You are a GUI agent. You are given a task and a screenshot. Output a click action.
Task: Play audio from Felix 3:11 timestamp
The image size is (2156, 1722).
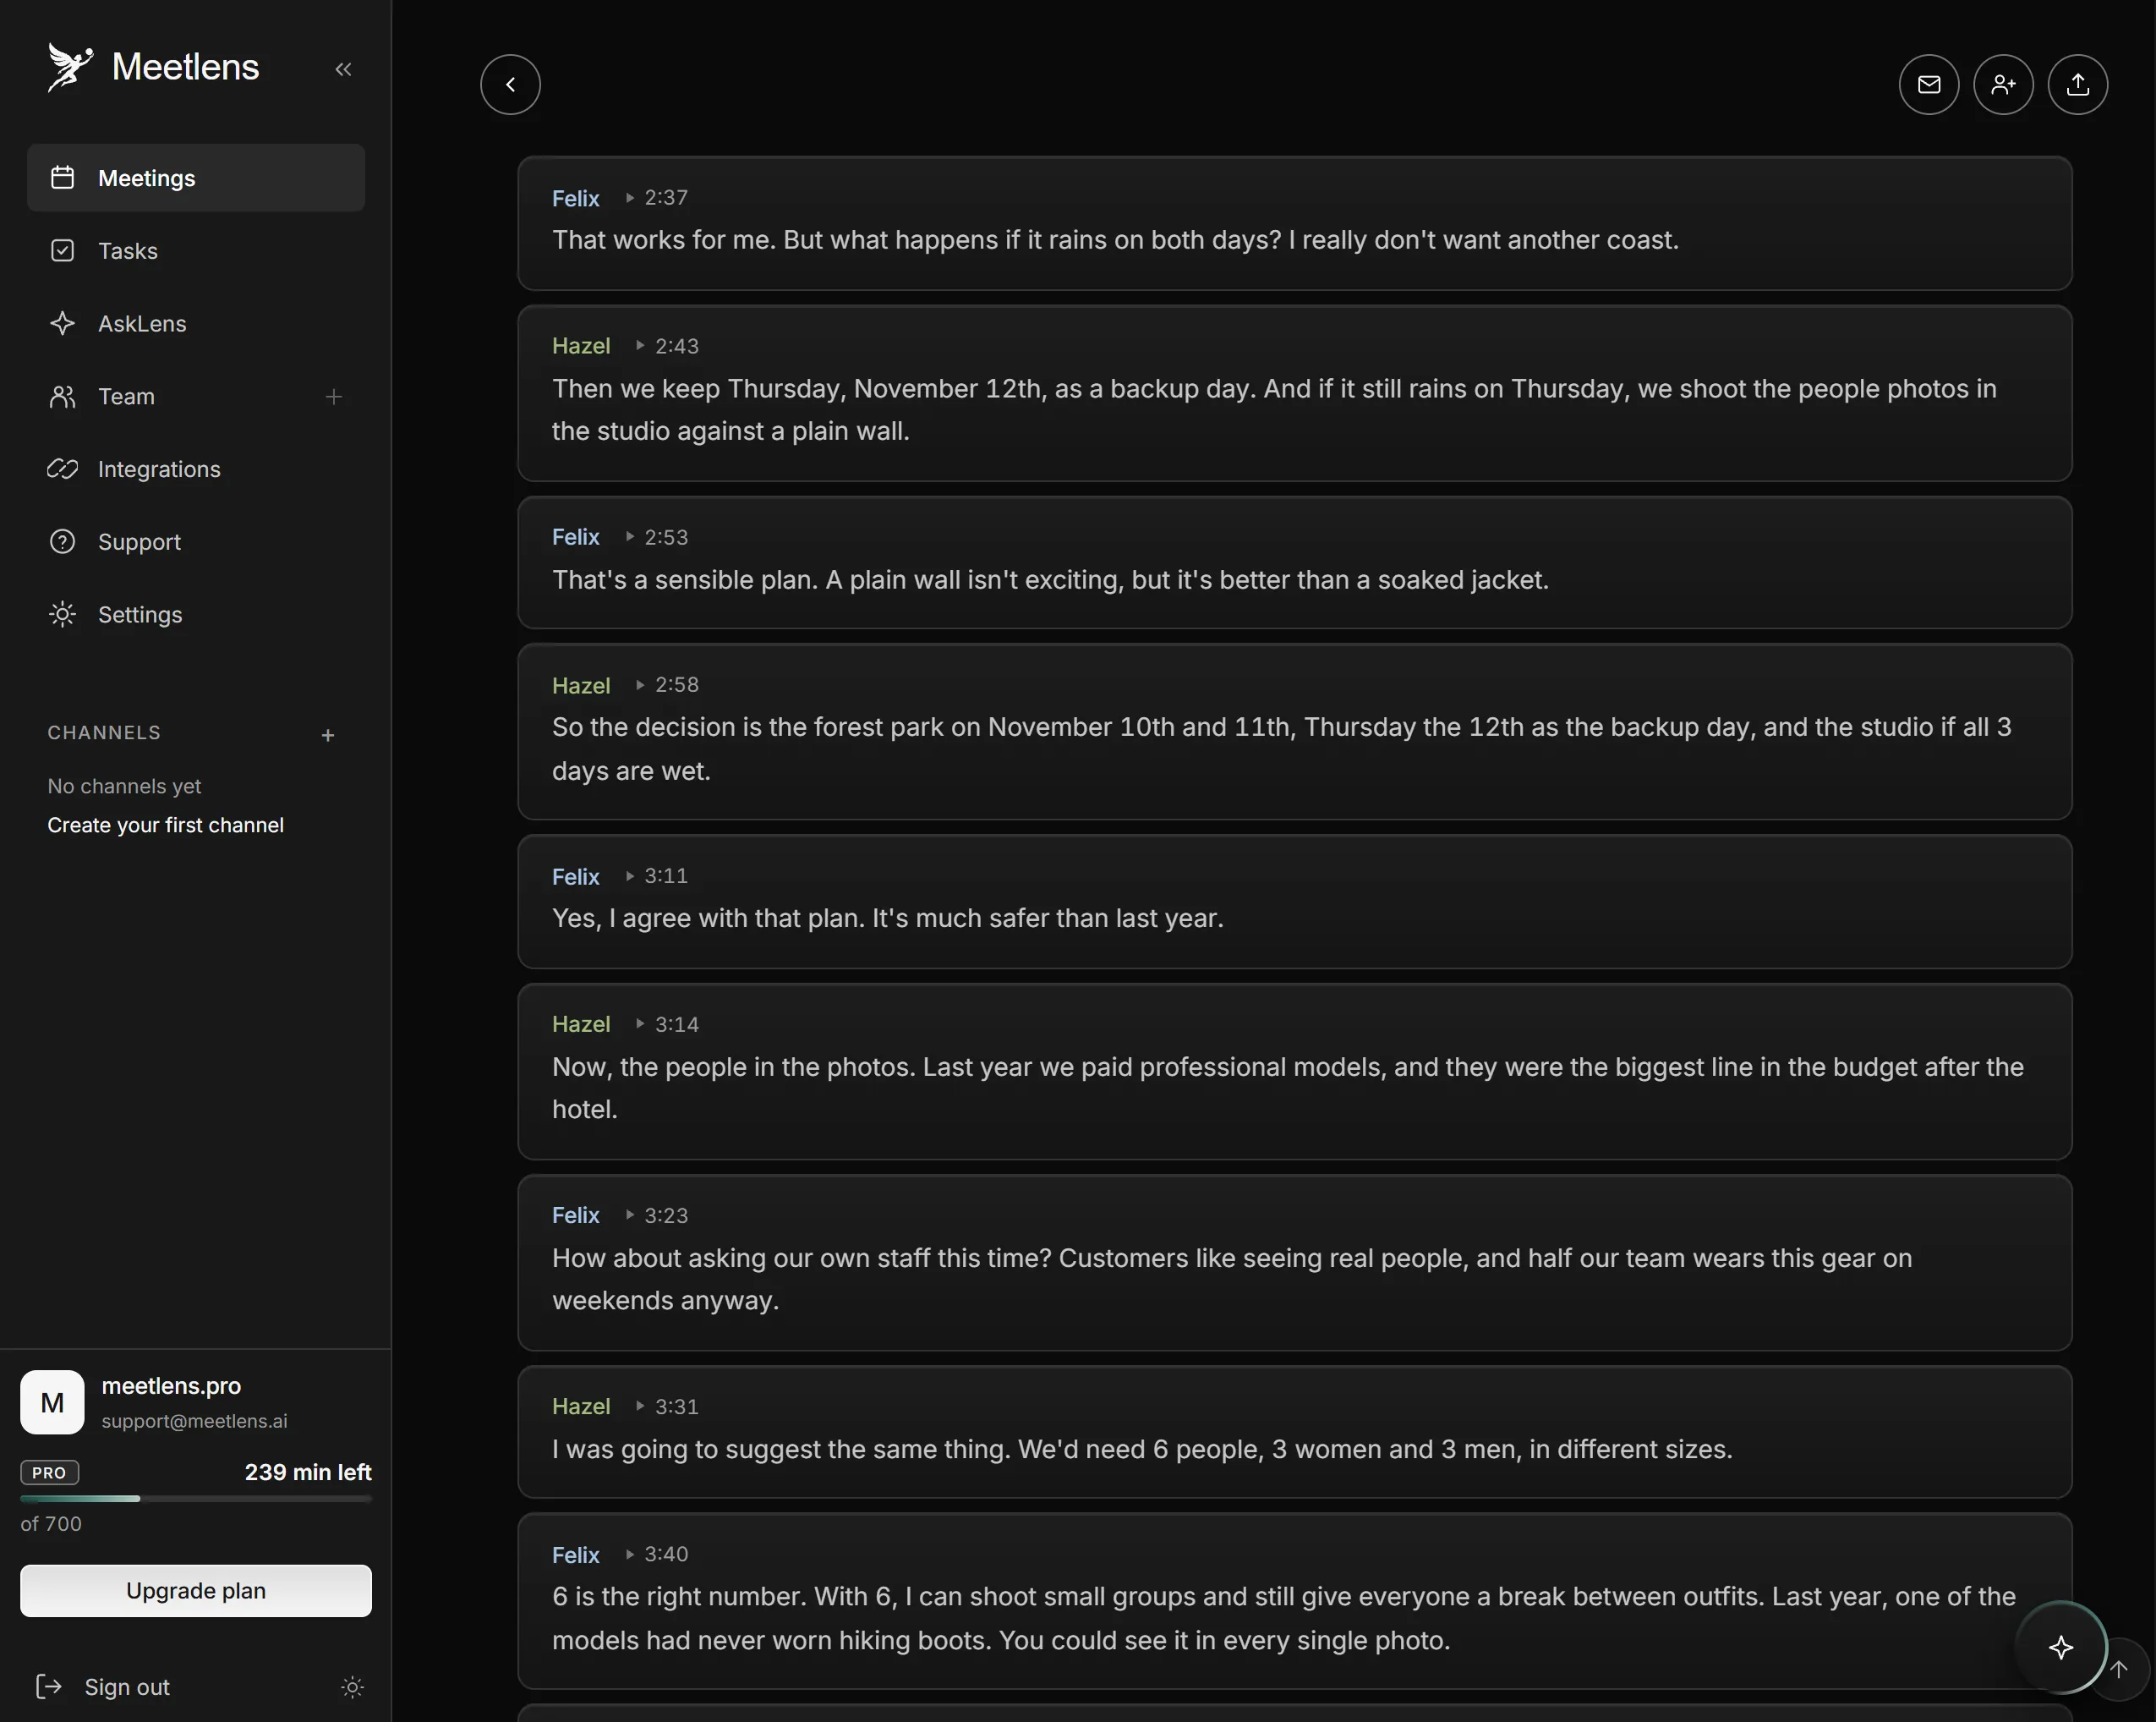pyautogui.click(x=657, y=875)
